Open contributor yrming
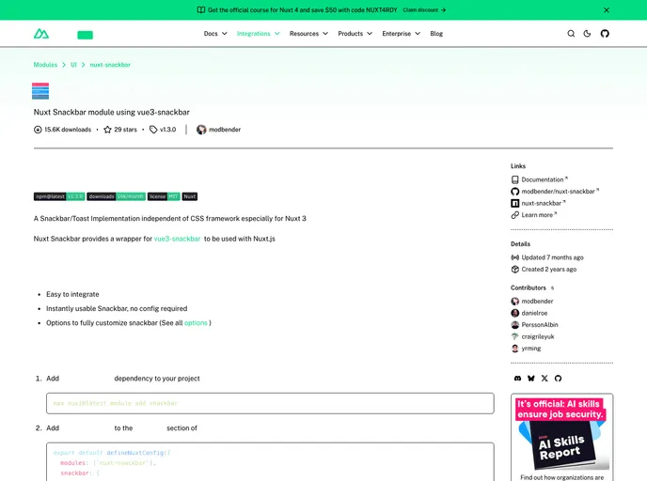The height and width of the screenshot is (481, 647). (531, 349)
